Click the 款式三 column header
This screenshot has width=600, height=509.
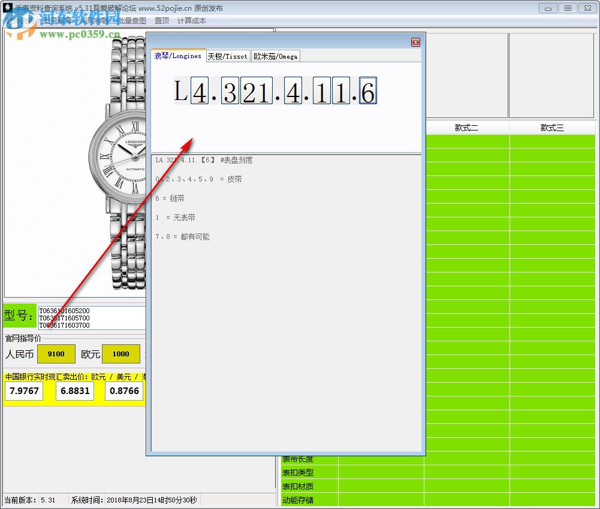[x=552, y=128]
